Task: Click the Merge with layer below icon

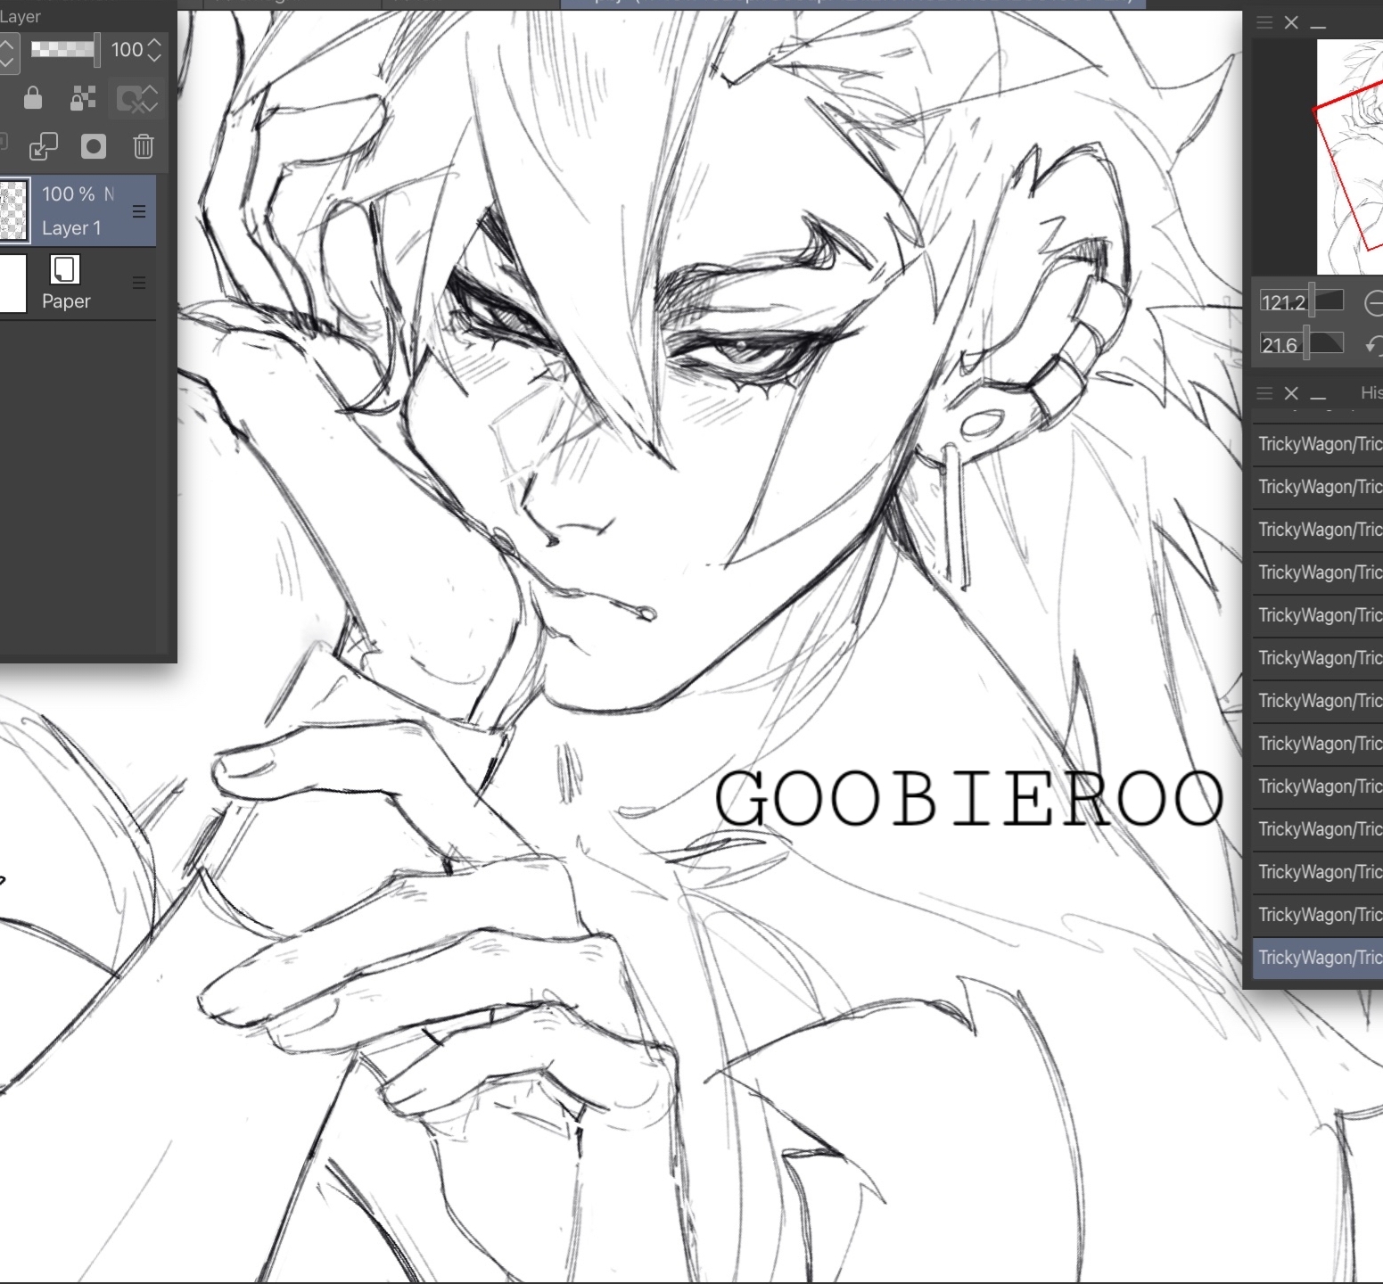Action: (x=43, y=146)
